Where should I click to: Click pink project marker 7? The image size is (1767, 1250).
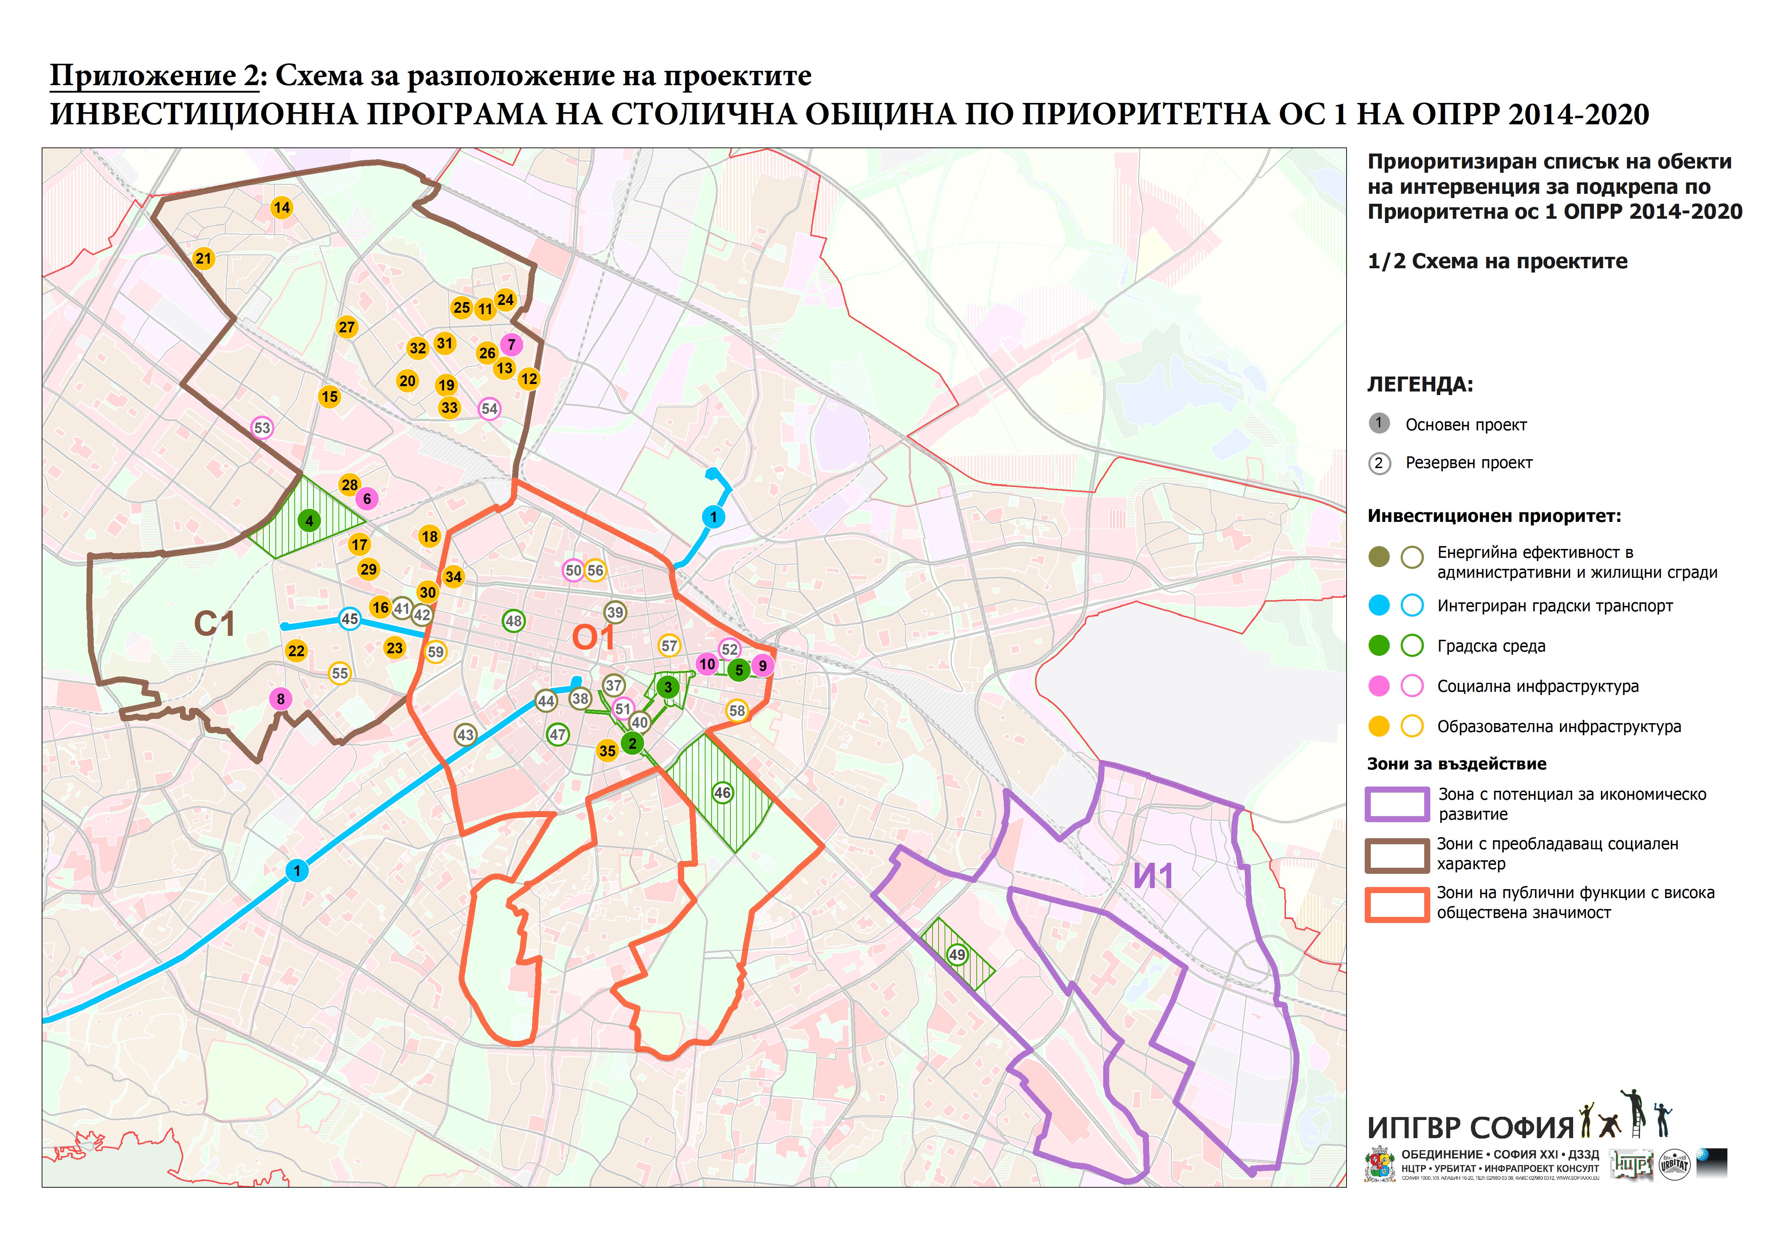pyautogui.click(x=511, y=344)
